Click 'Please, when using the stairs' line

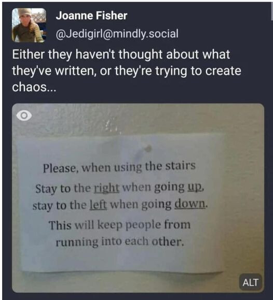coord(119,167)
